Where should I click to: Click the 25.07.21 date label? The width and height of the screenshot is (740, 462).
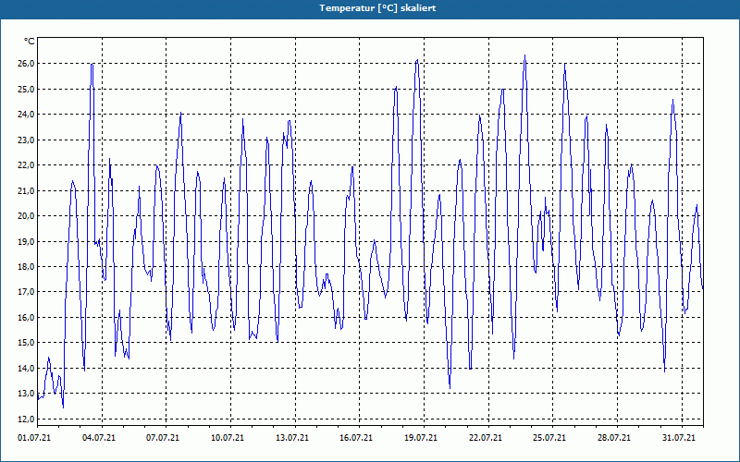coord(549,438)
